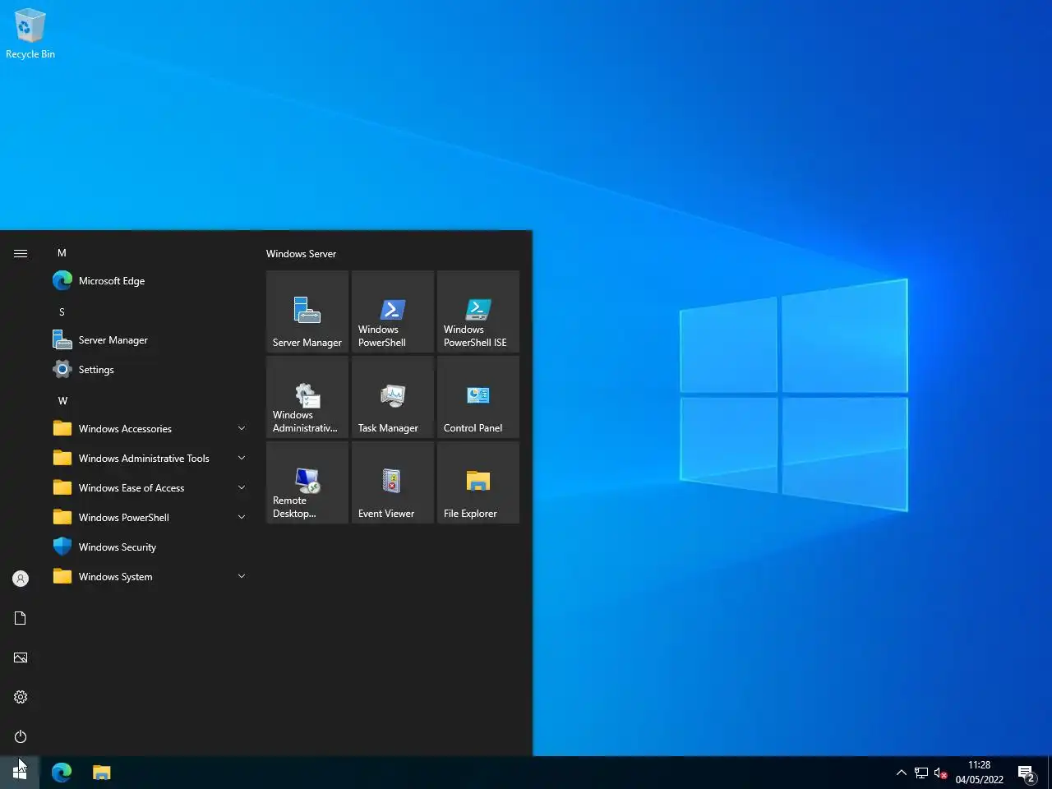Click the Windows Server tile group title
Screen dimensions: 1052x789
pos(301,254)
